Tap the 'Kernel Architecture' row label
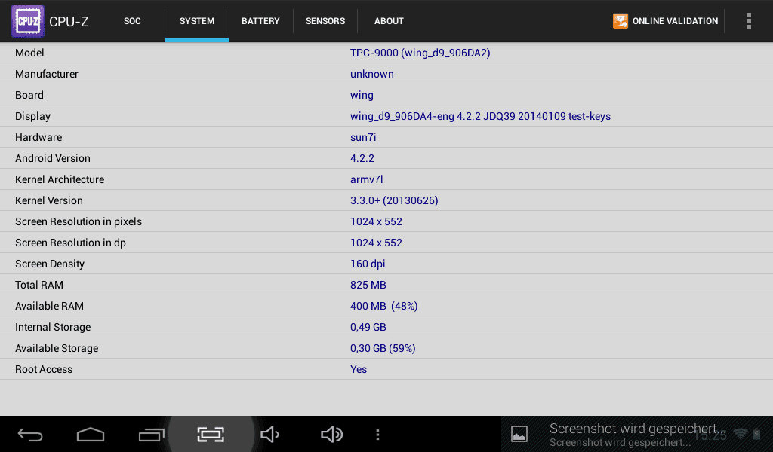 60,179
